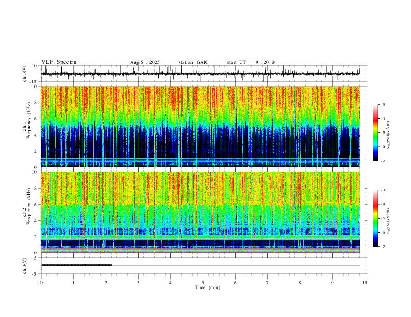The height and width of the screenshot is (317, 411).
Task: Click time axis tick label "1"
Action: click(x=73, y=283)
